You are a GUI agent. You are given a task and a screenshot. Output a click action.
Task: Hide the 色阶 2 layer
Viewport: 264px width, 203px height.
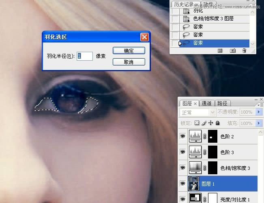tap(182, 137)
